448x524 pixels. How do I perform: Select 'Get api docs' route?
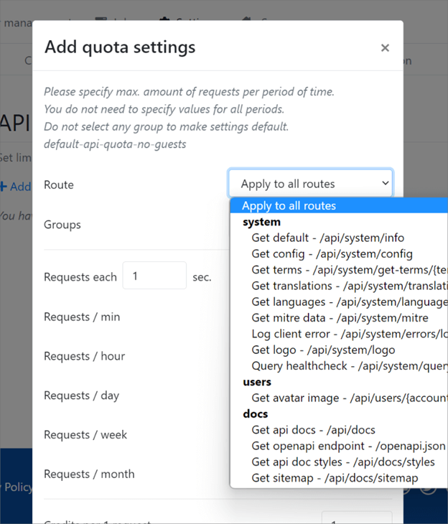coord(313,430)
